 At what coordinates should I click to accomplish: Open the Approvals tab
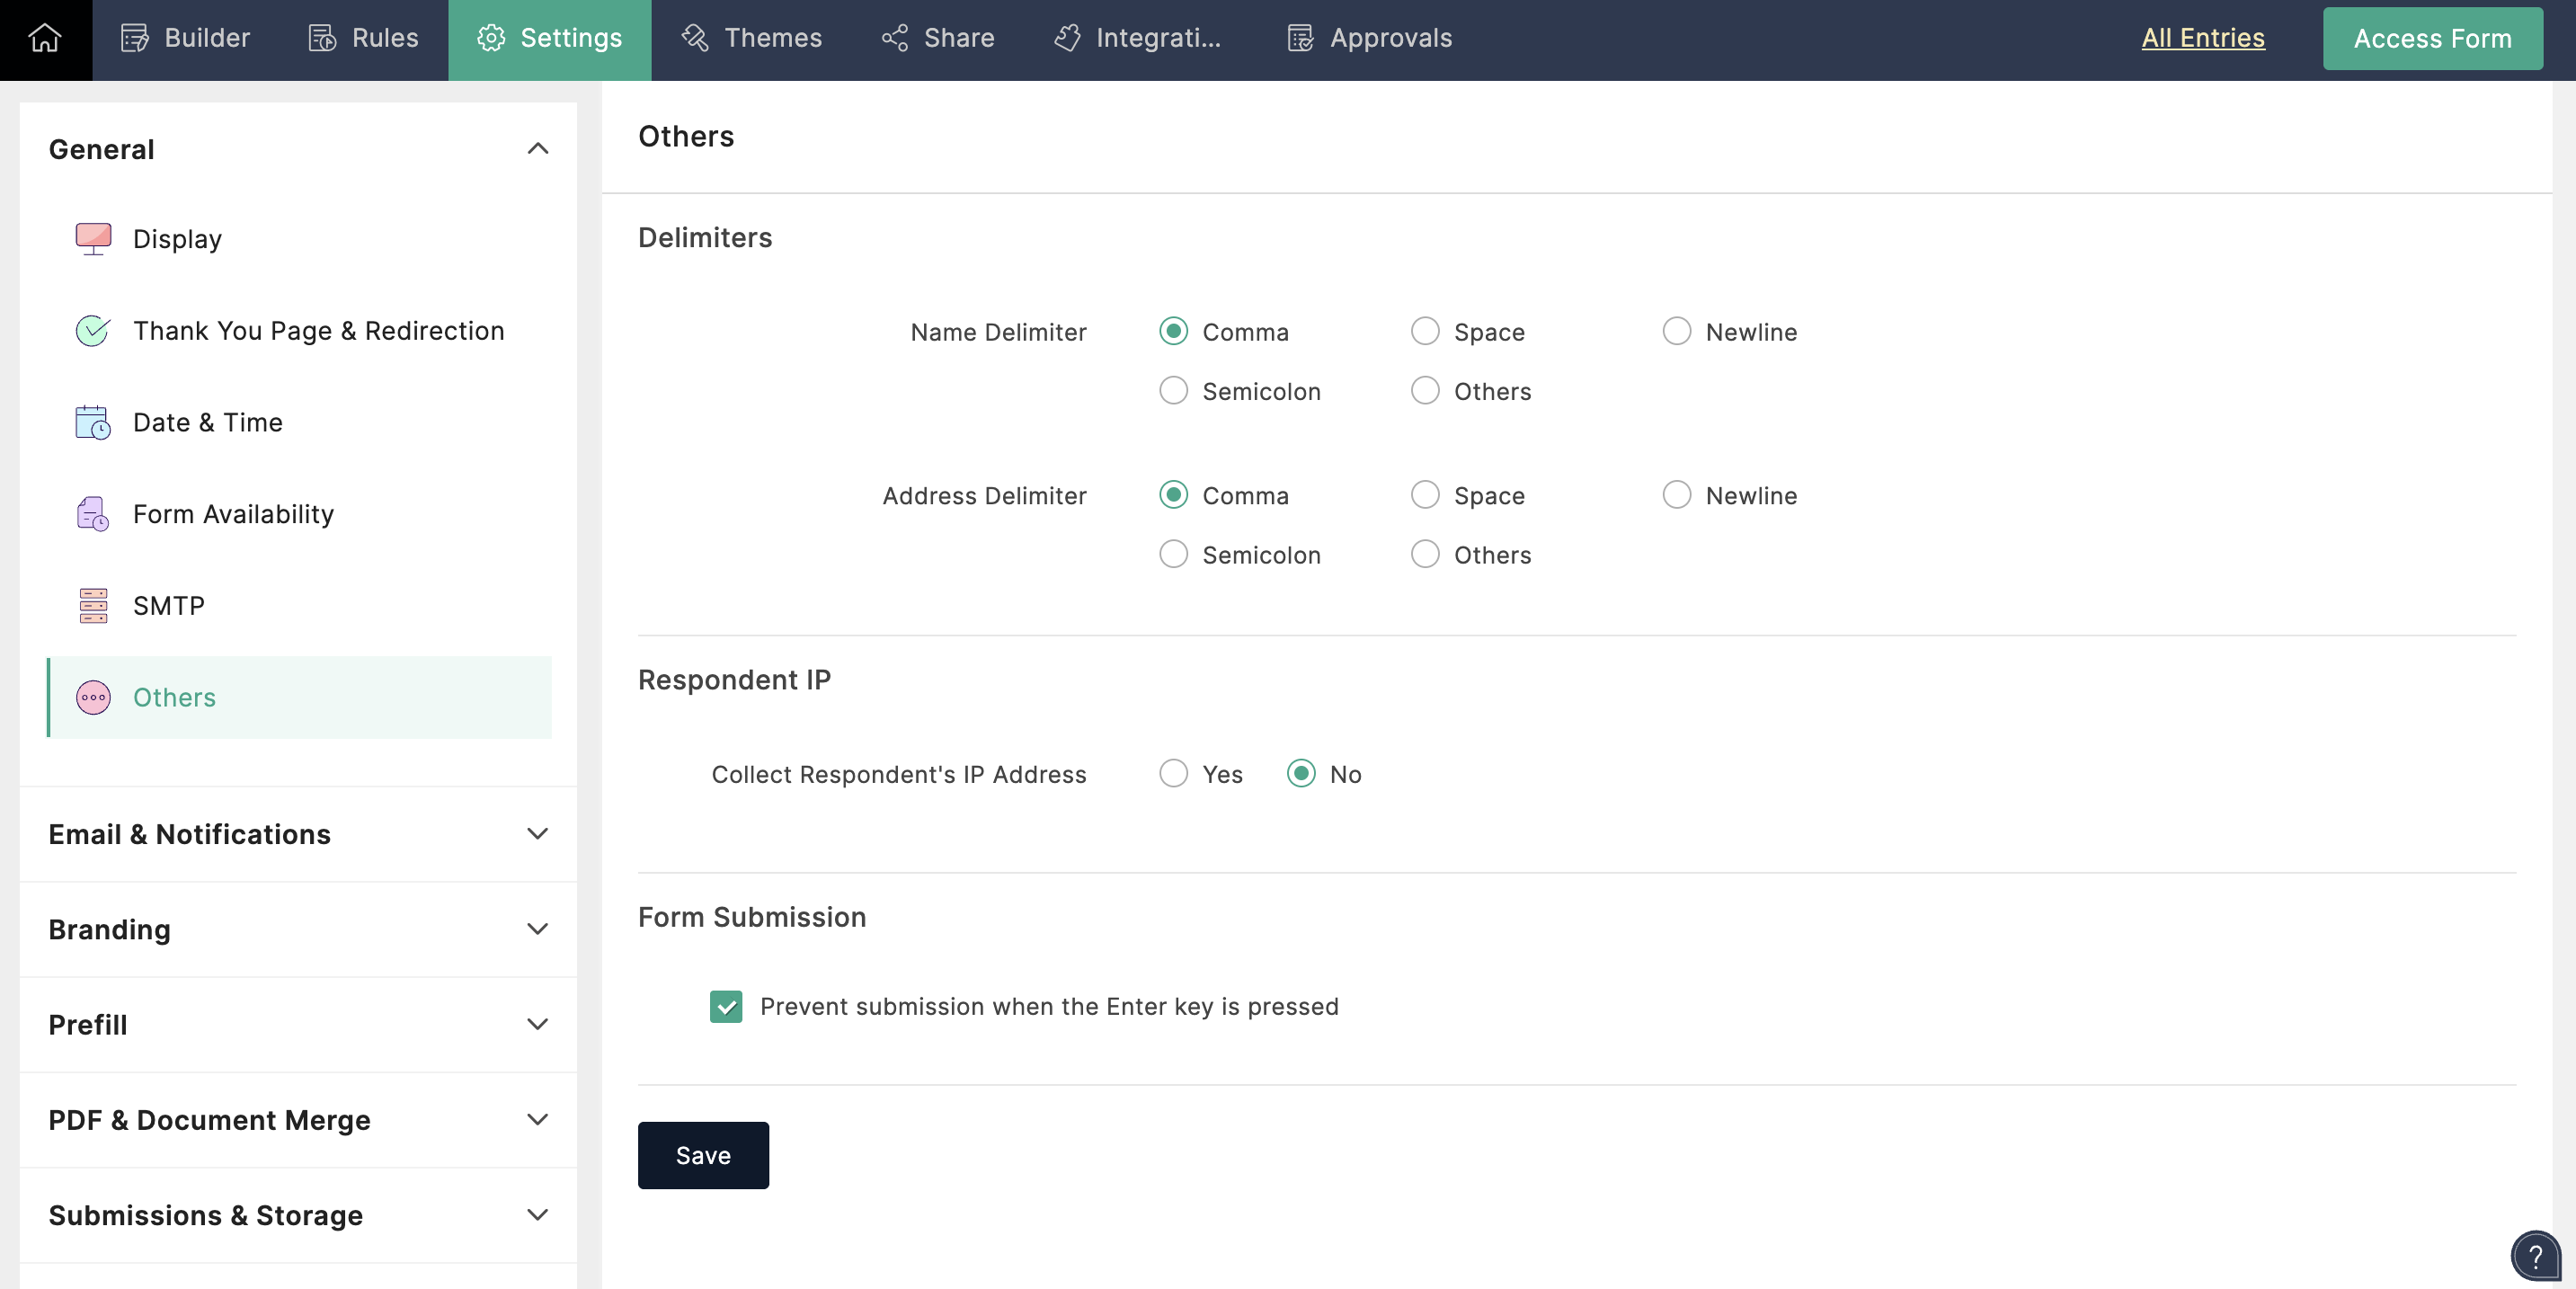(x=1369, y=38)
